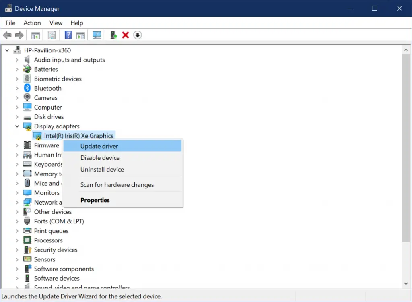412x302 pixels.
Task: Open the File menu
Action: [10, 23]
